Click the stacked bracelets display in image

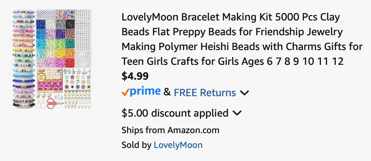(24, 59)
